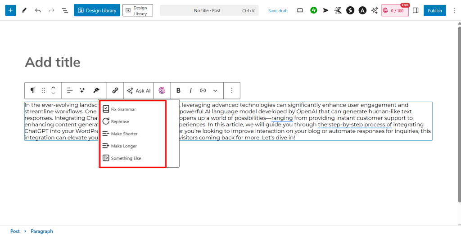Viewport: 461px width, 237px height.
Task: Click the 0 / 100 free usage counter
Action: pos(395,11)
